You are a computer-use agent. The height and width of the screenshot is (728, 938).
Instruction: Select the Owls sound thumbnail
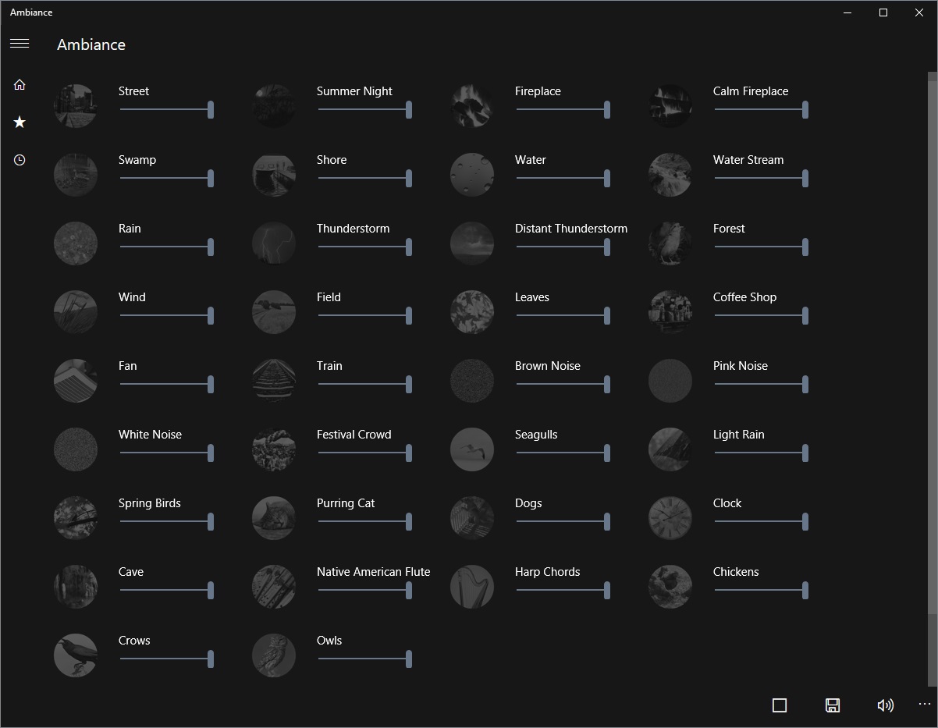274,655
